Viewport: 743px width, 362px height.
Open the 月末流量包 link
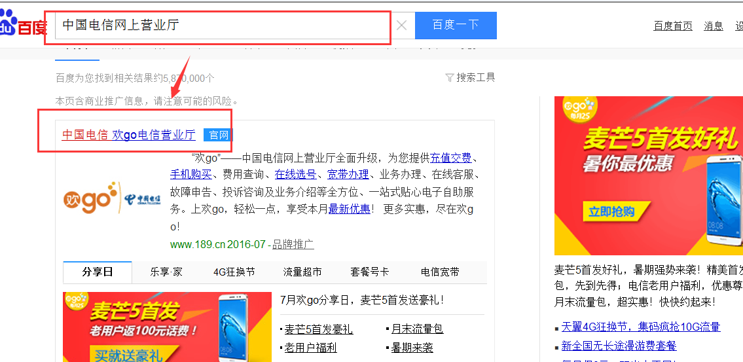click(x=417, y=329)
